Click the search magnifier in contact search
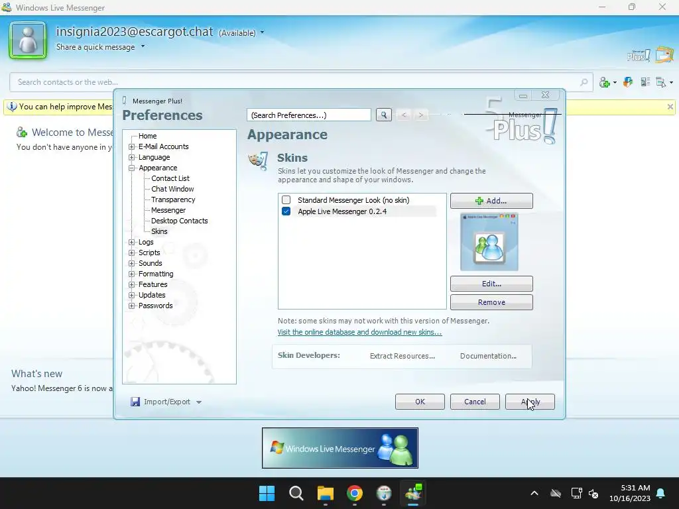This screenshot has width=679, height=509. [584, 82]
